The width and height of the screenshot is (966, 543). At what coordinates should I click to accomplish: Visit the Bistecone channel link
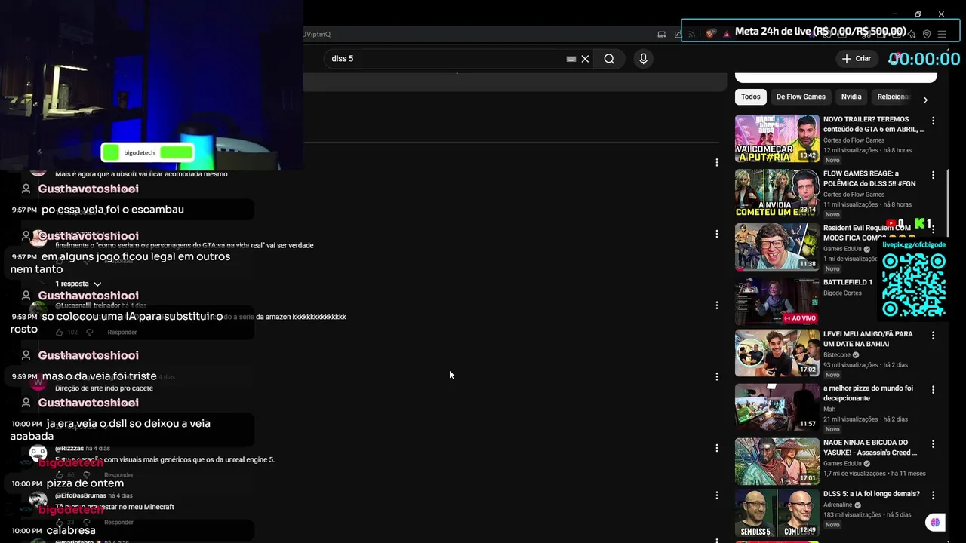point(836,354)
